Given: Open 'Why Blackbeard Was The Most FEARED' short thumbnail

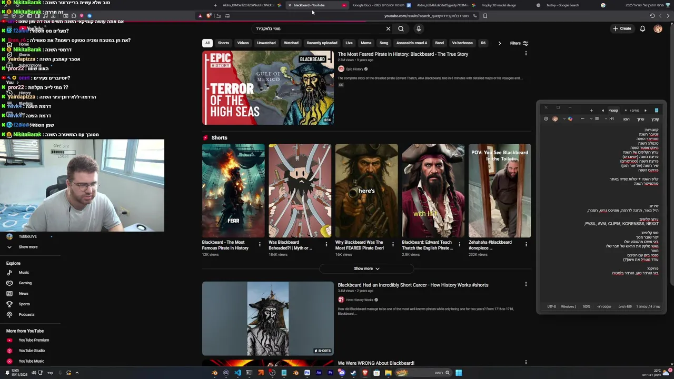Looking at the screenshot, I should pos(366,191).
